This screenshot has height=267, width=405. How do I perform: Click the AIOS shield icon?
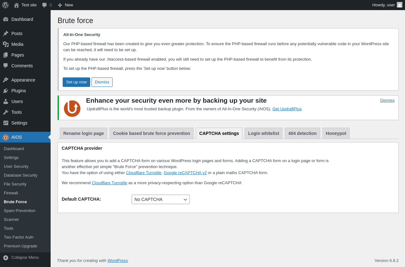6,137
